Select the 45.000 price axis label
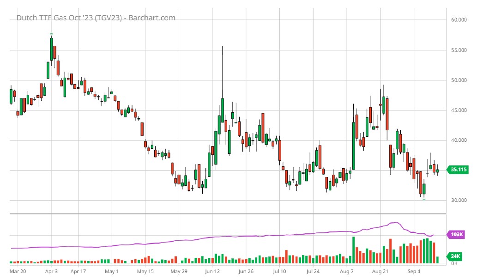Screen dimensions: 477x280 (x=459, y=110)
